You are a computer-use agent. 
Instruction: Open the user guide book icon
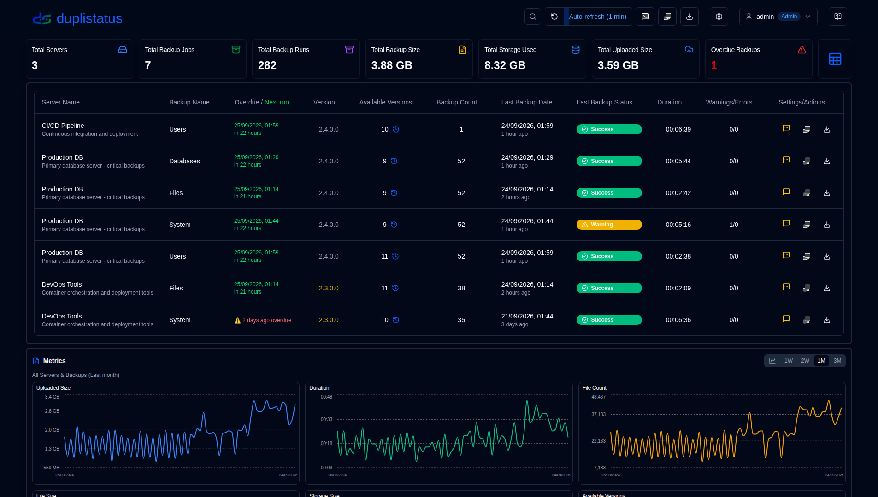[x=838, y=17]
